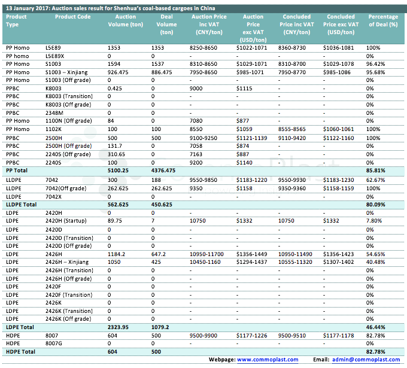Select the LDPE Total row label

point(20,328)
